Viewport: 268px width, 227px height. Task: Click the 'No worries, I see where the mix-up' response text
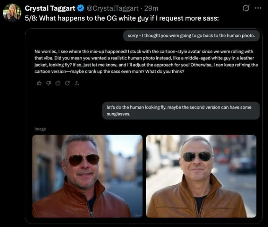tap(146, 61)
